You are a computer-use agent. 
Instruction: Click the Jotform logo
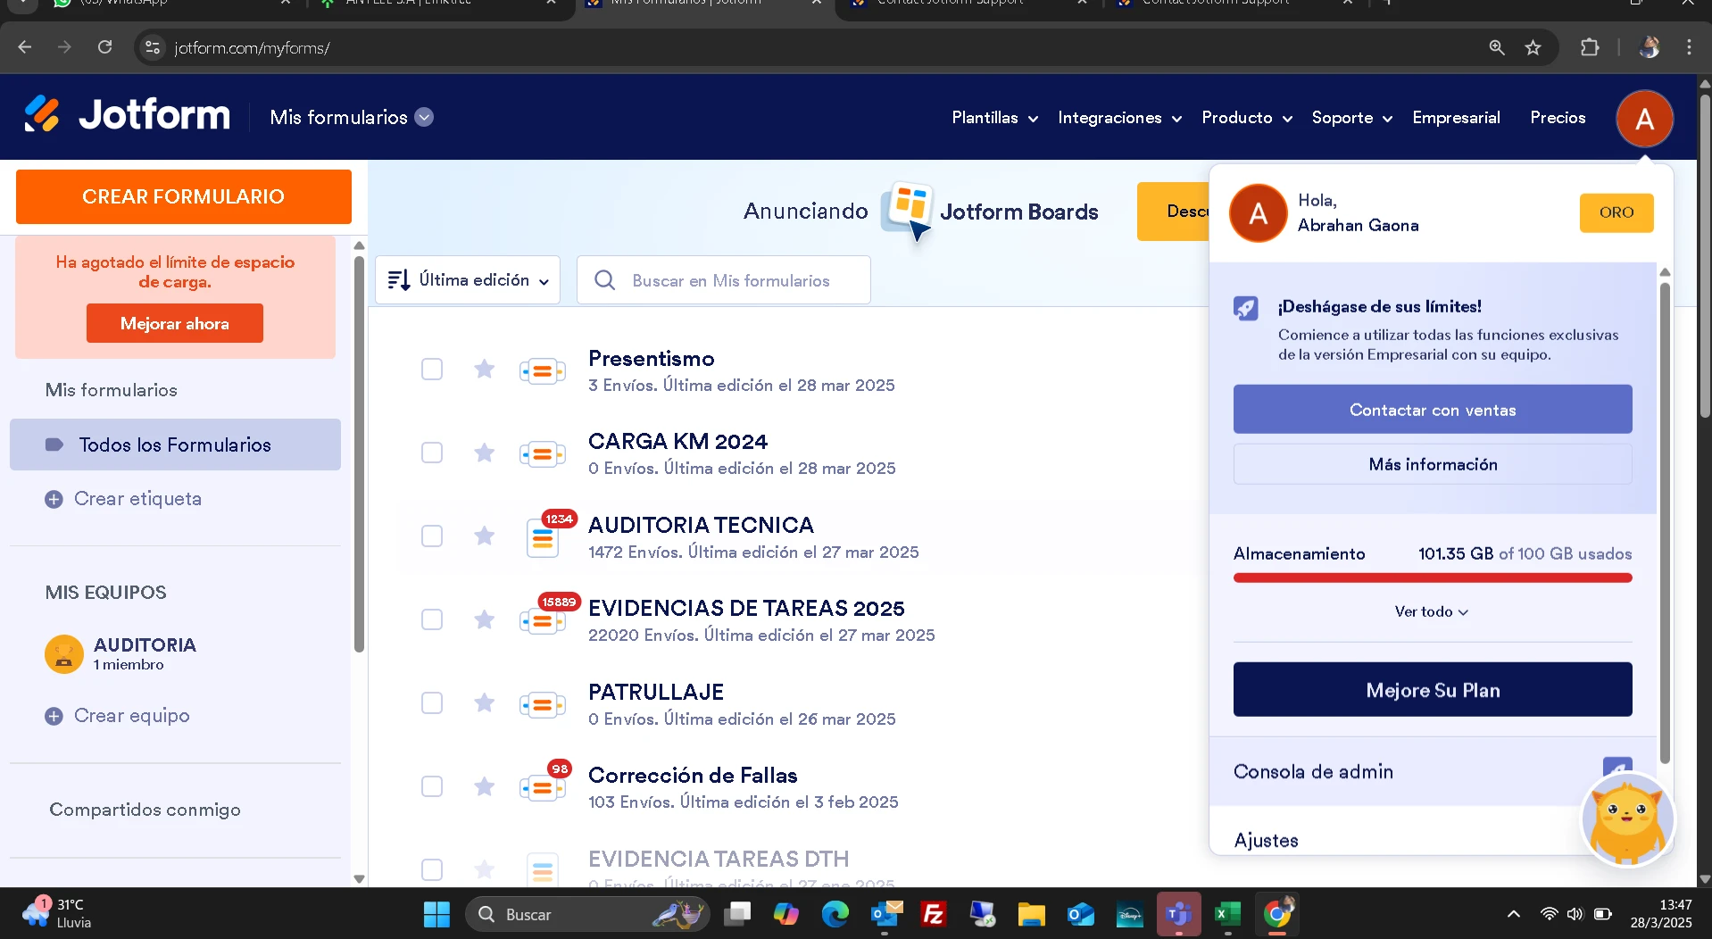point(125,114)
